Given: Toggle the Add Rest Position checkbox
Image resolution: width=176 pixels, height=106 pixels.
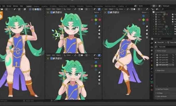Looking at the screenshot, I should (x=156, y=89).
